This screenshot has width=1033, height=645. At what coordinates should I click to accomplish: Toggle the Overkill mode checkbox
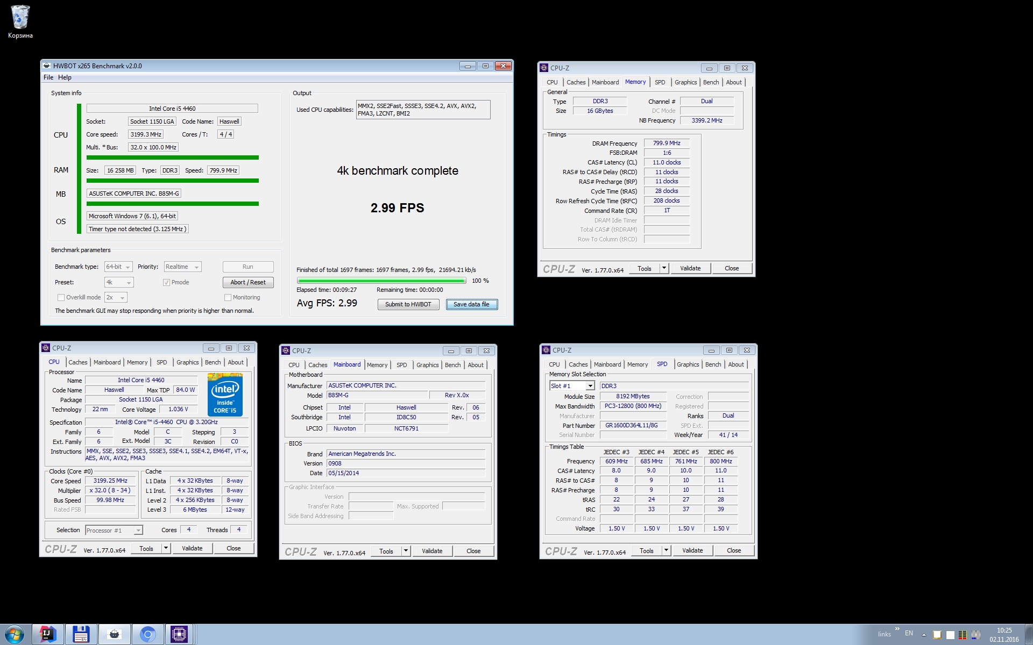[61, 297]
